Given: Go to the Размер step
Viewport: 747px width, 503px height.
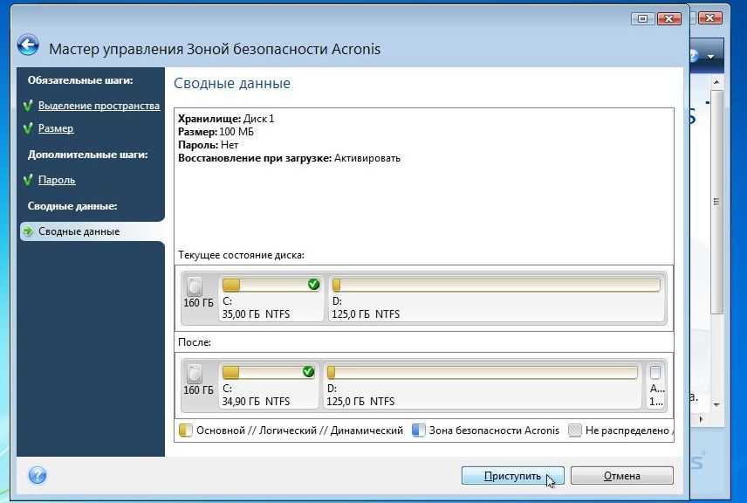Looking at the screenshot, I should [56, 128].
